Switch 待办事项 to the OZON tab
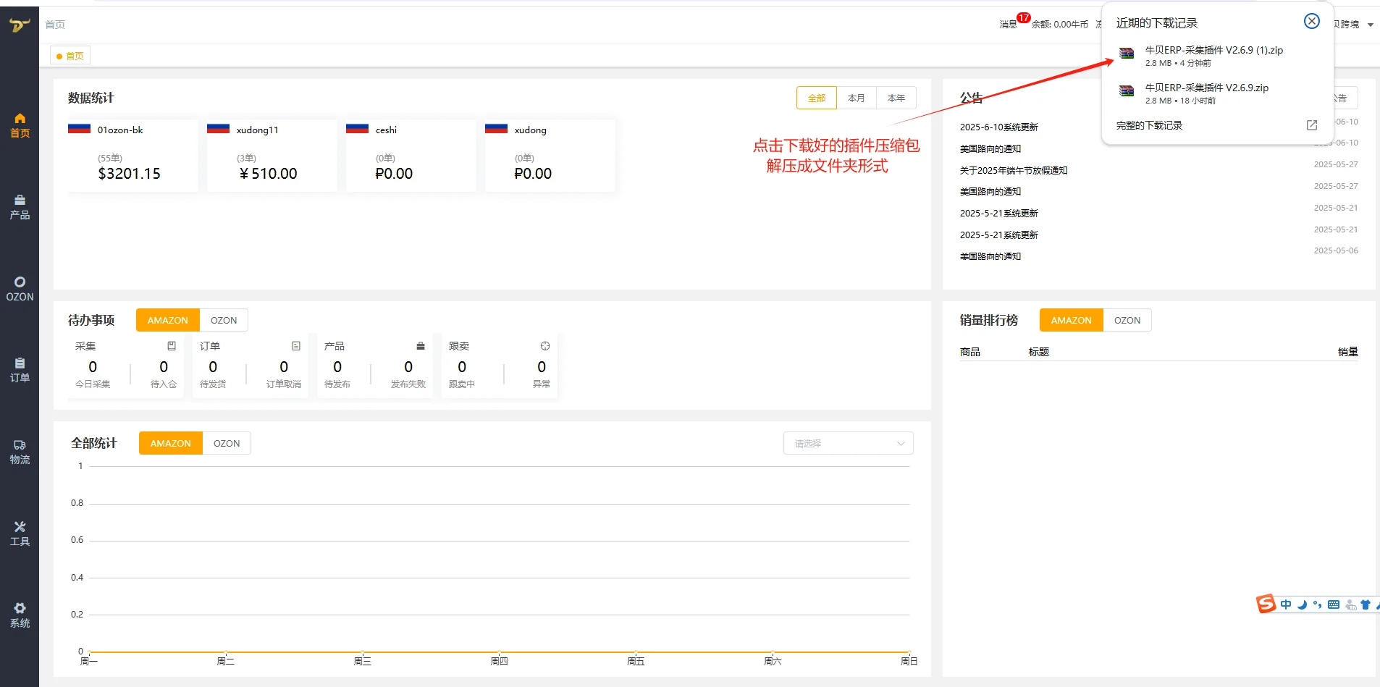The height and width of the screenshot is (687, 1380). (223, 319)
